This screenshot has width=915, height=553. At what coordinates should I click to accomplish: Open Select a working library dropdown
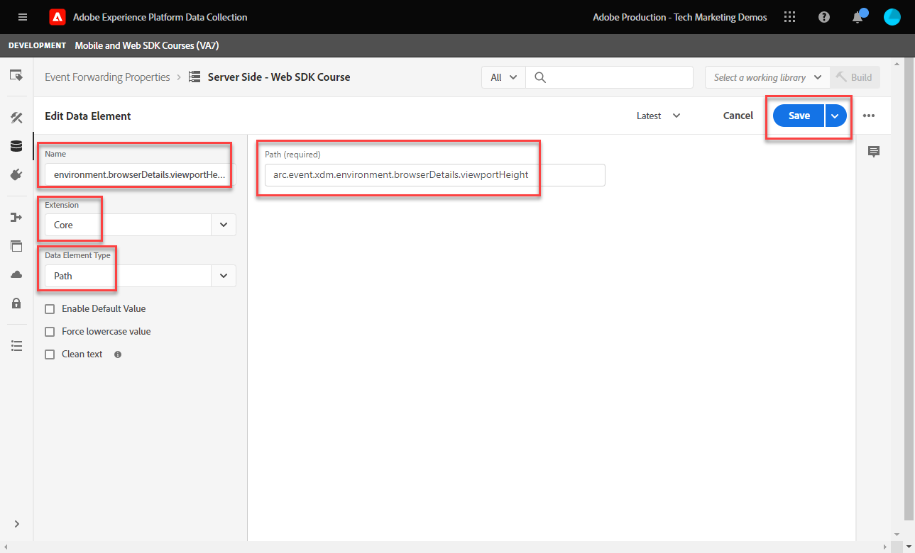click(x=767, y=77)
